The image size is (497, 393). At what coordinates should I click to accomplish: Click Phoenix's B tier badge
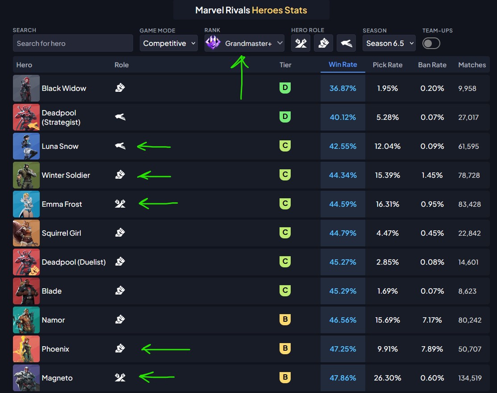(x=285, y=348)
